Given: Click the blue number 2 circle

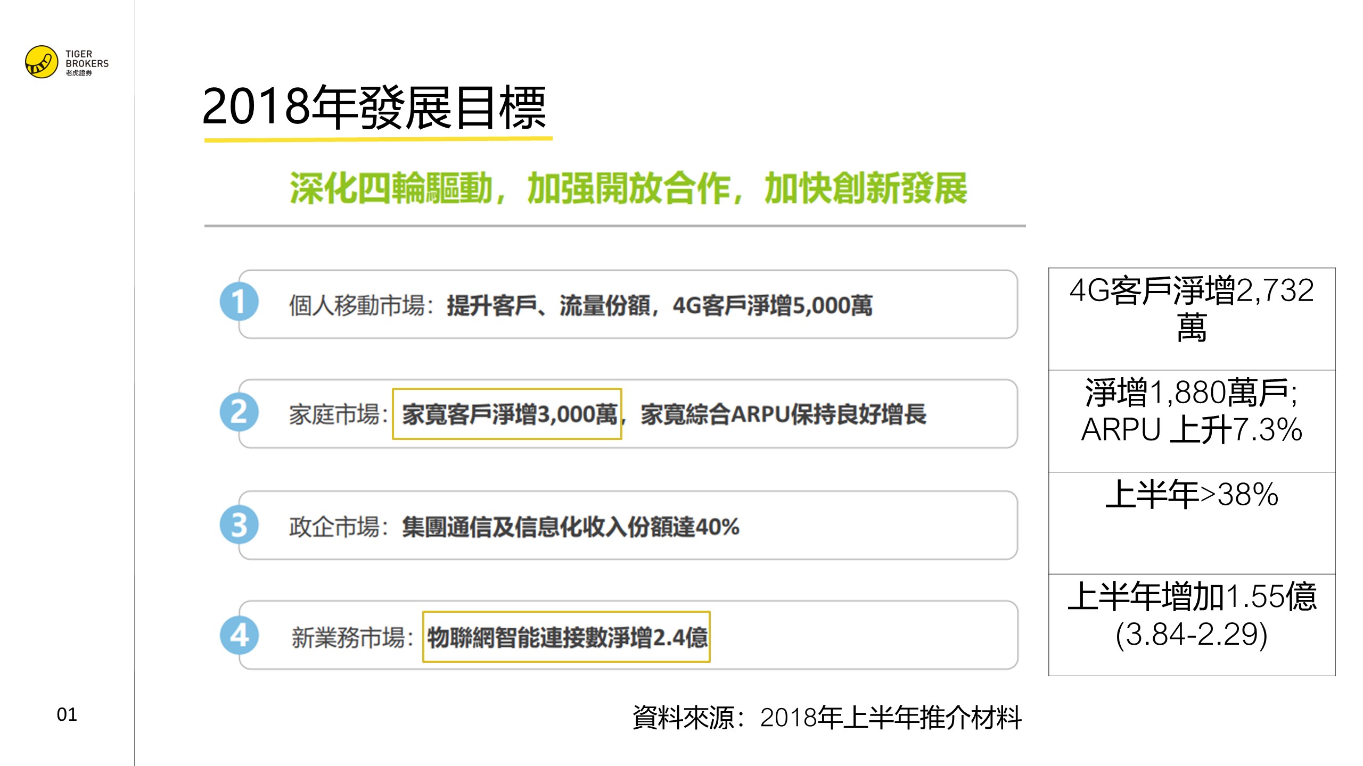Looking at the screenshot, I should [239, 412].
